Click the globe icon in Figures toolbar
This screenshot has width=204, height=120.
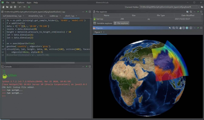187,28
